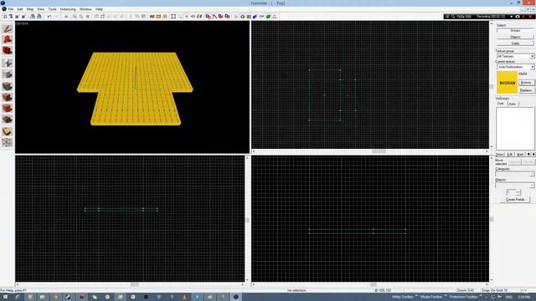The image size is (536, 301).
Task: Click the Groups select button
Action: [x=515, y=30]
